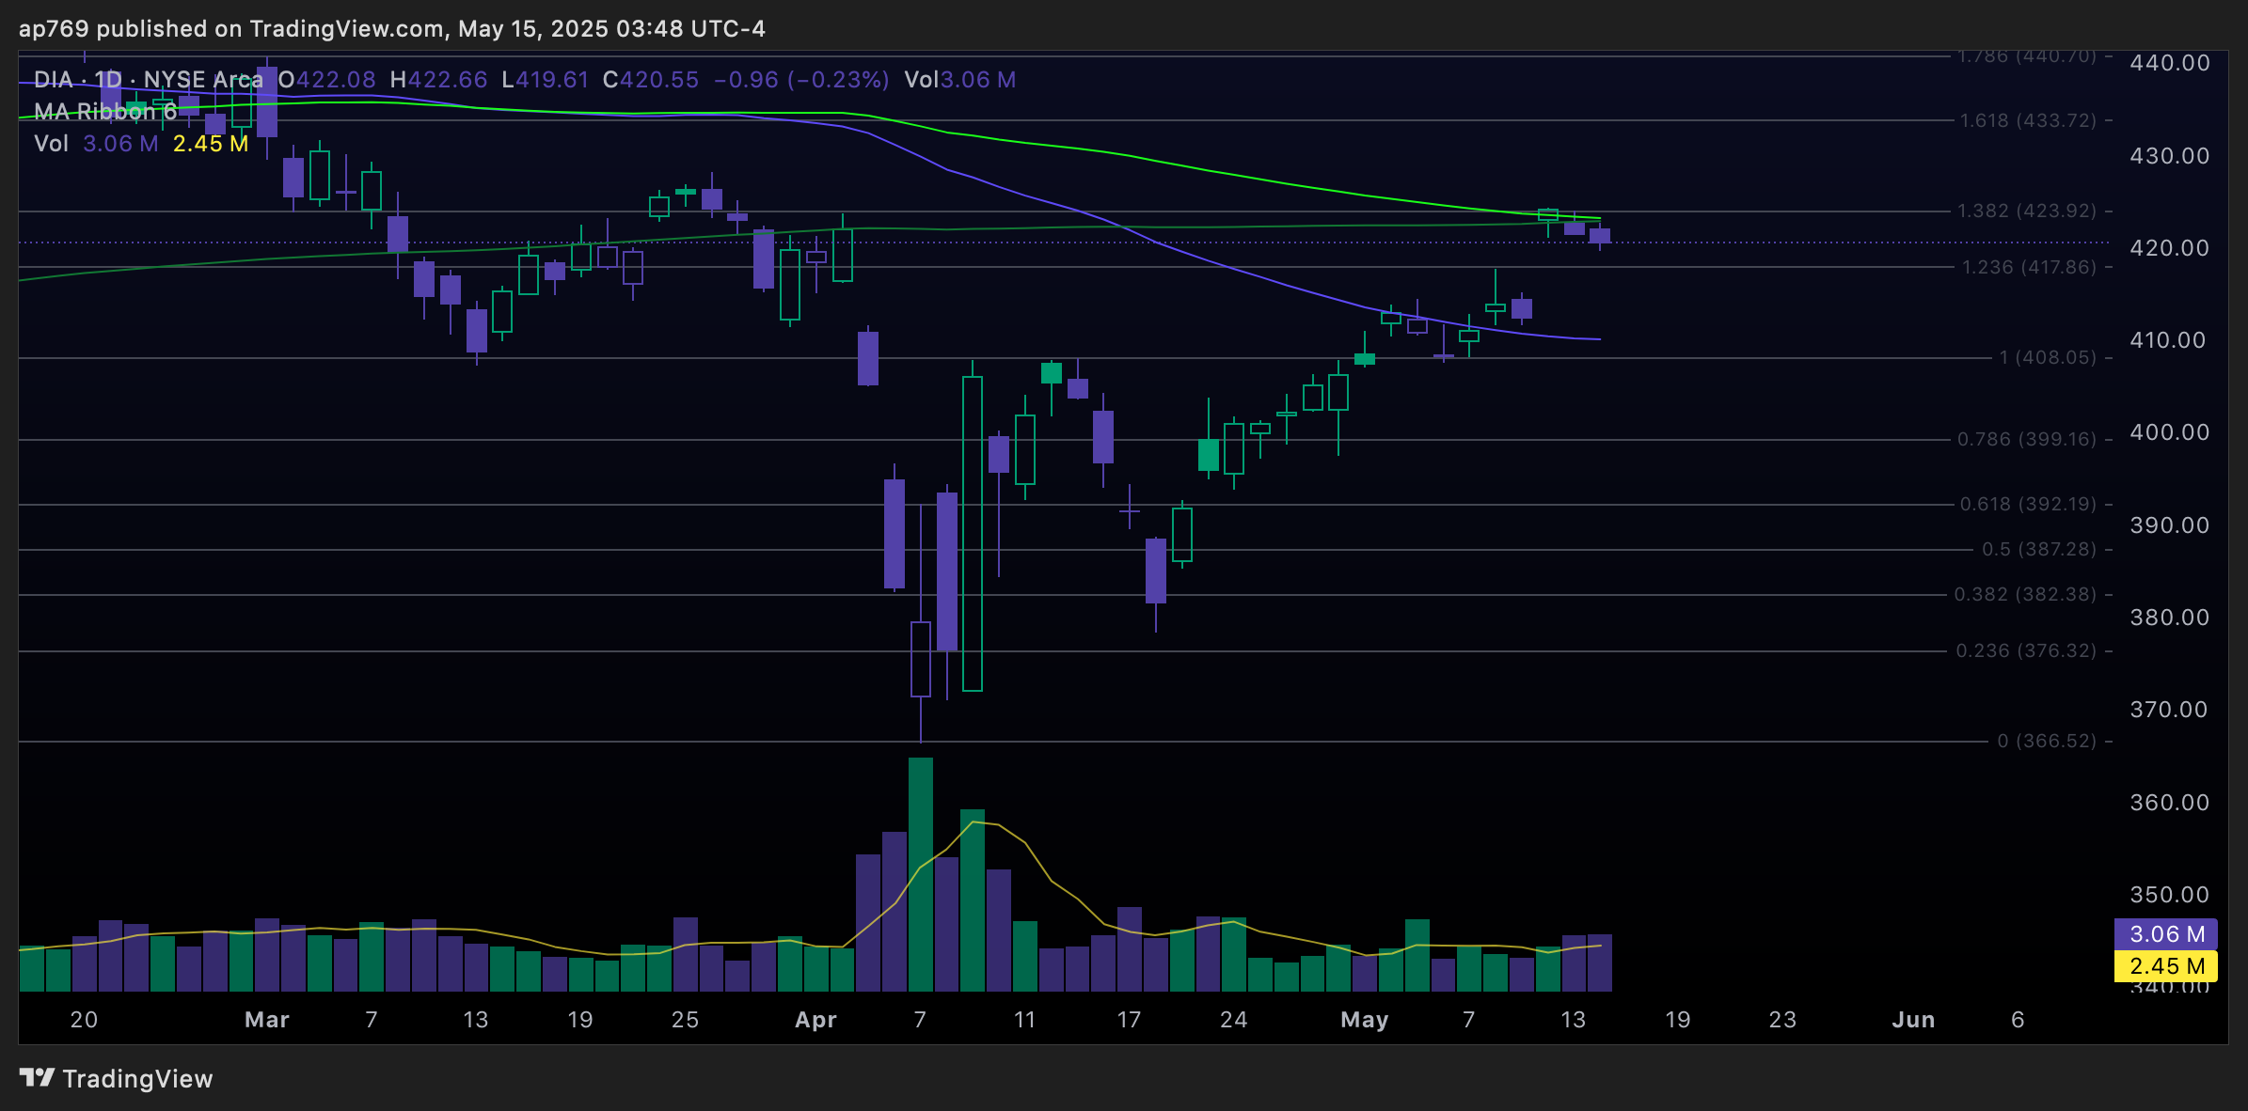Click the last purple candlestick near 420
The height and width of the screenshot is (1111, 2248).
(x=1600, y=236)
